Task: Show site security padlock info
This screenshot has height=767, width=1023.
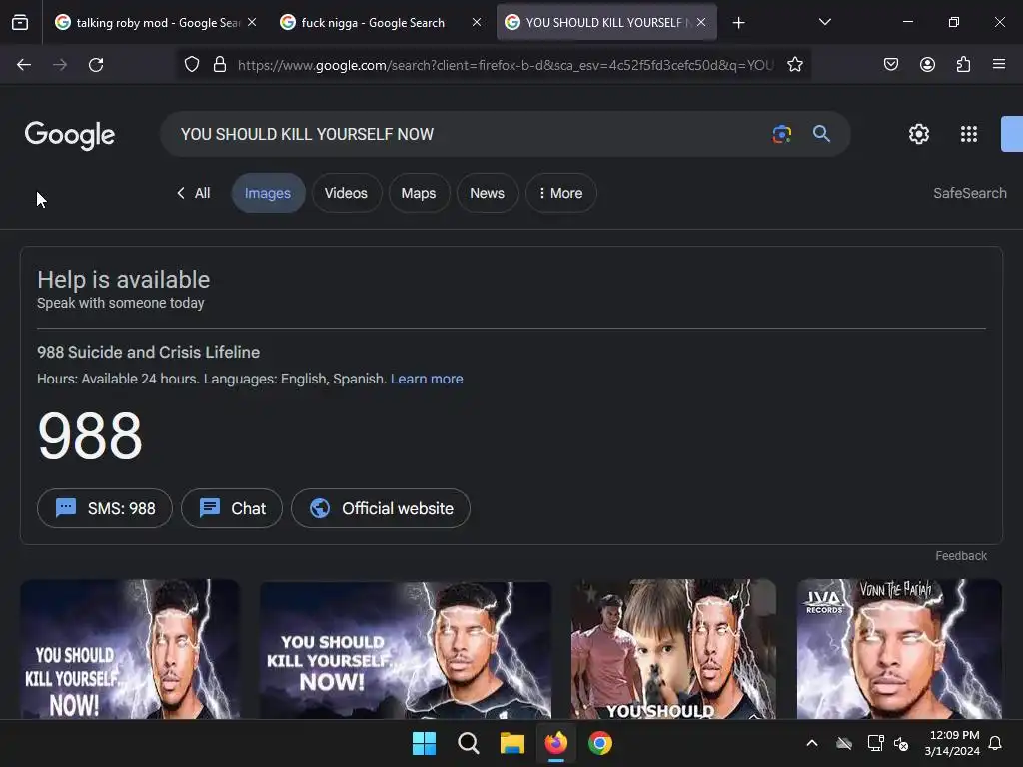Action: (220, 65)
